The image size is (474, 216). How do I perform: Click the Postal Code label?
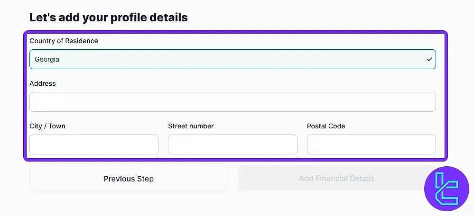click(x=326, y=126)
